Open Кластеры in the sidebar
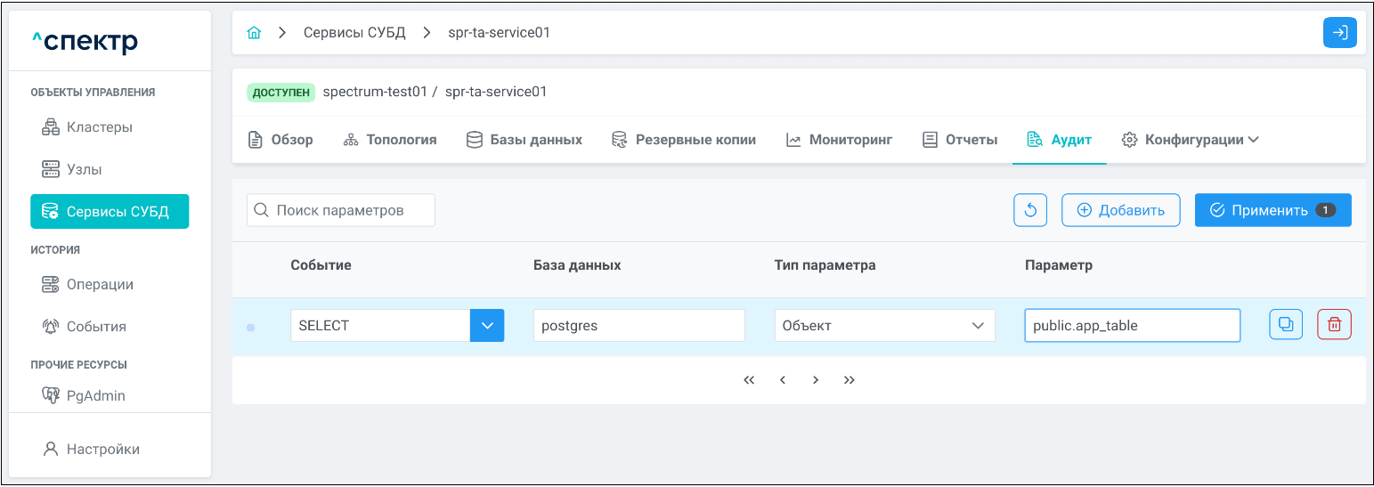The width and height of the screenshot is (1374, 487). click(x=99, y=127)
